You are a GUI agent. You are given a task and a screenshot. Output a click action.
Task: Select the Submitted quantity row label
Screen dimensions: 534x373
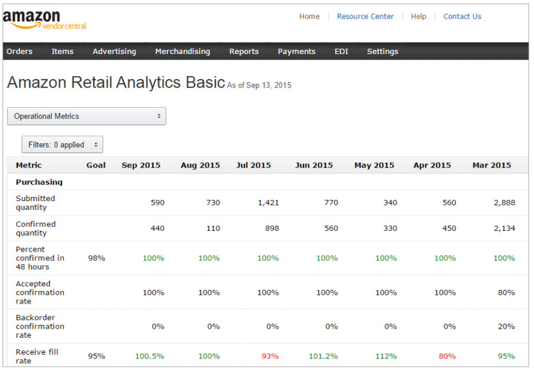[35, 203]
